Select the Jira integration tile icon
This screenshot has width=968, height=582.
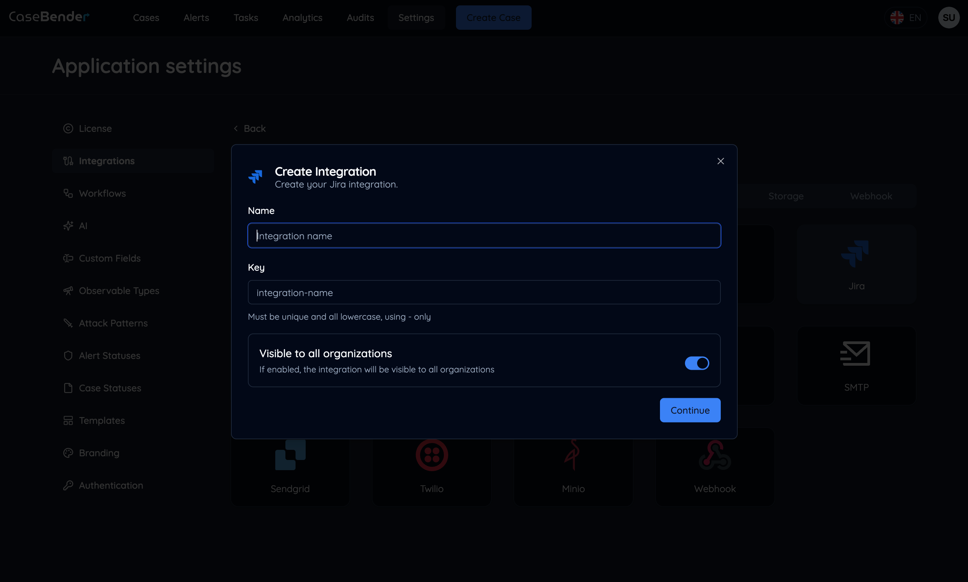(856, 255)
